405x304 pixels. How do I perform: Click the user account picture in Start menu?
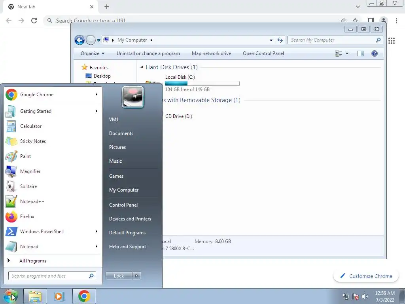click(133, 97)
